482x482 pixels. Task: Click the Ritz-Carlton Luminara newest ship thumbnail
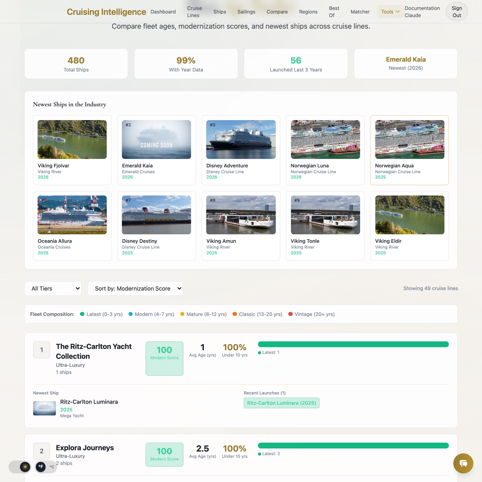pyautogui.click(x=44, y=408)
